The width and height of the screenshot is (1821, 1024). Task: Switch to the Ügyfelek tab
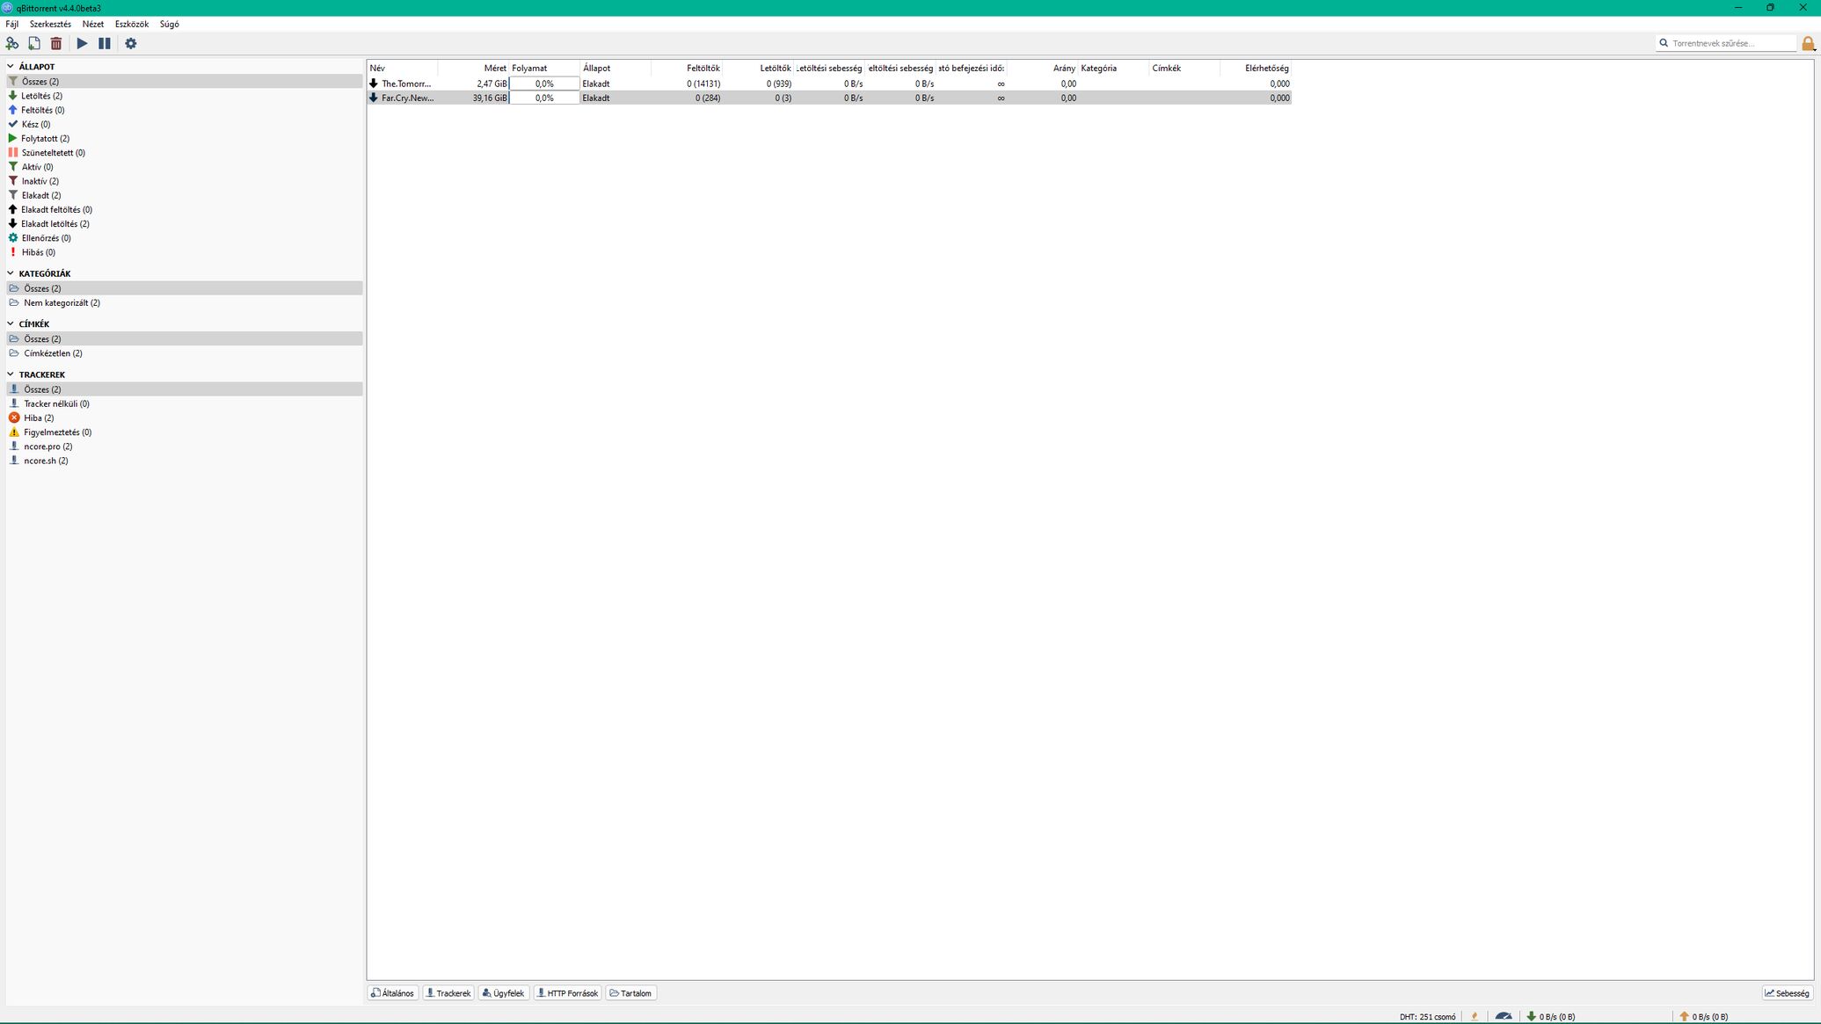click(504, 993)
